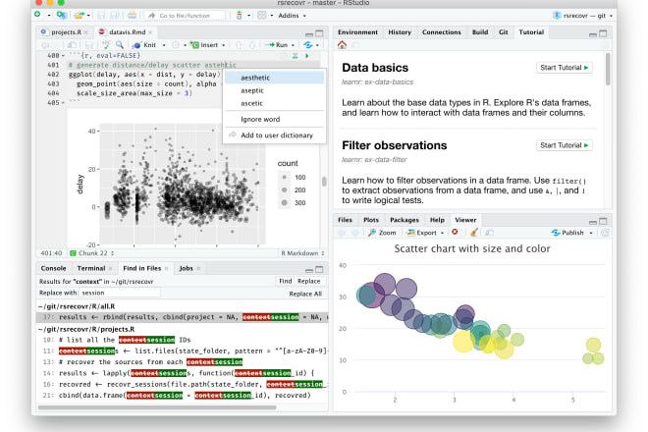Click the Save All documents icon
Screen dimensions: 648x432
click(x=115, y=16)
